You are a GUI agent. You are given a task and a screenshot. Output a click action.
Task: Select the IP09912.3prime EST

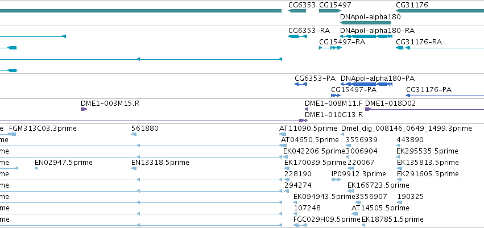[336, 180]
